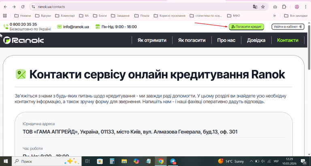
Task: Click the green map pin icon by heading
Action: [21, 74]
